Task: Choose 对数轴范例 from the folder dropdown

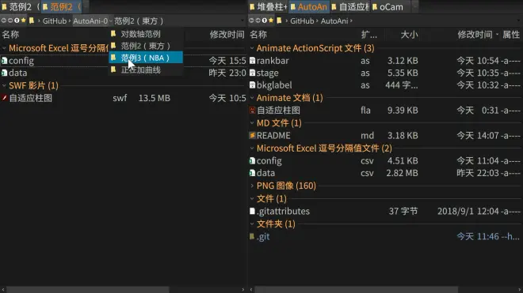Action: 146,34
